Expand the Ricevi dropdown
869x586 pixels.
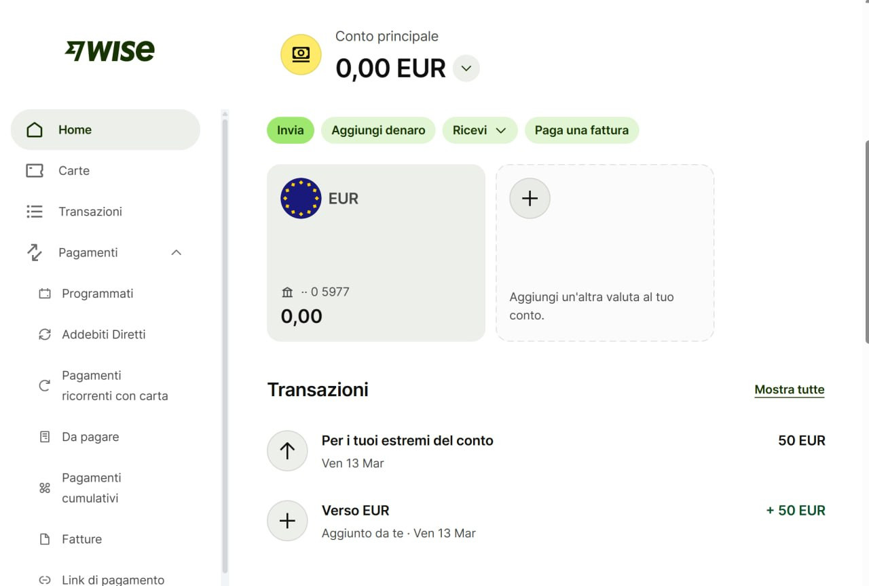coord(480,130)
